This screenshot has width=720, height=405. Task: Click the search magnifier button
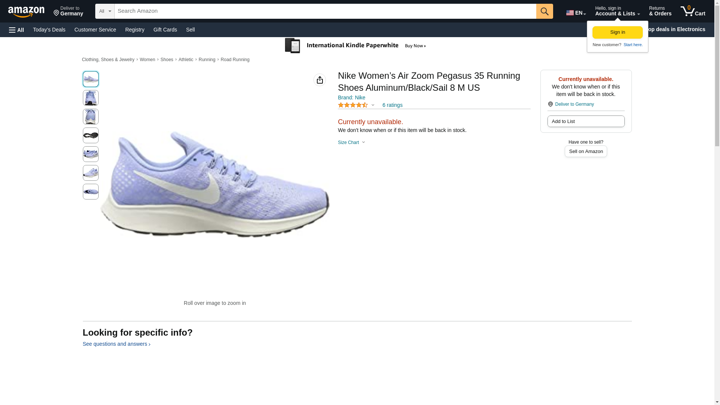[x=544, y=11]
